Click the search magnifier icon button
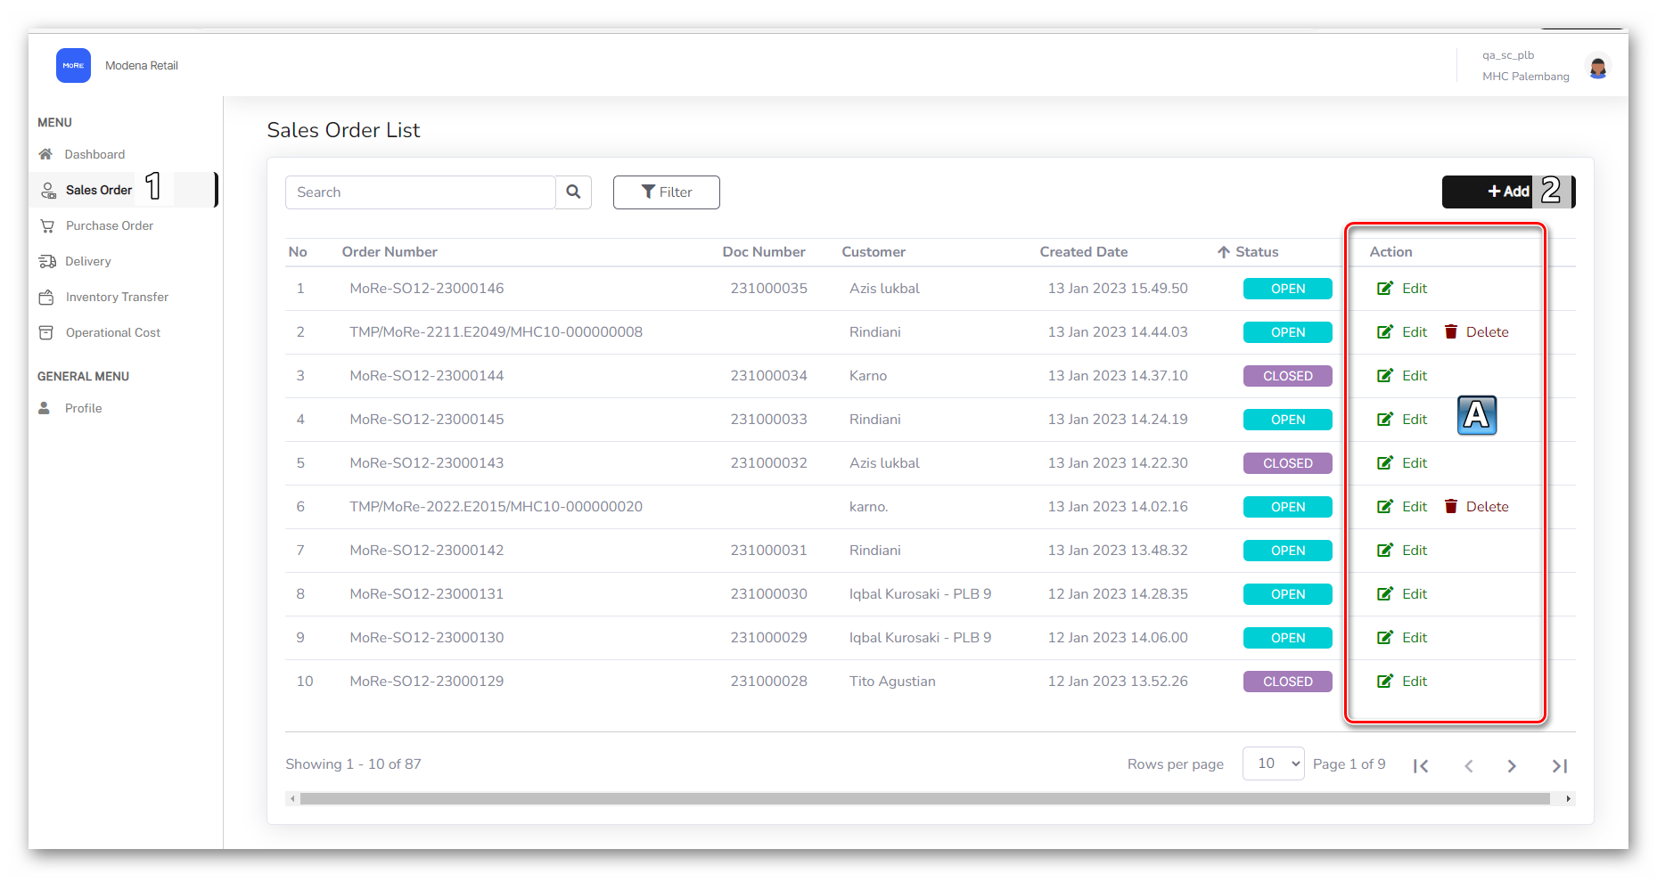This screenshot has width=1657, height=890. pos(573,192)
